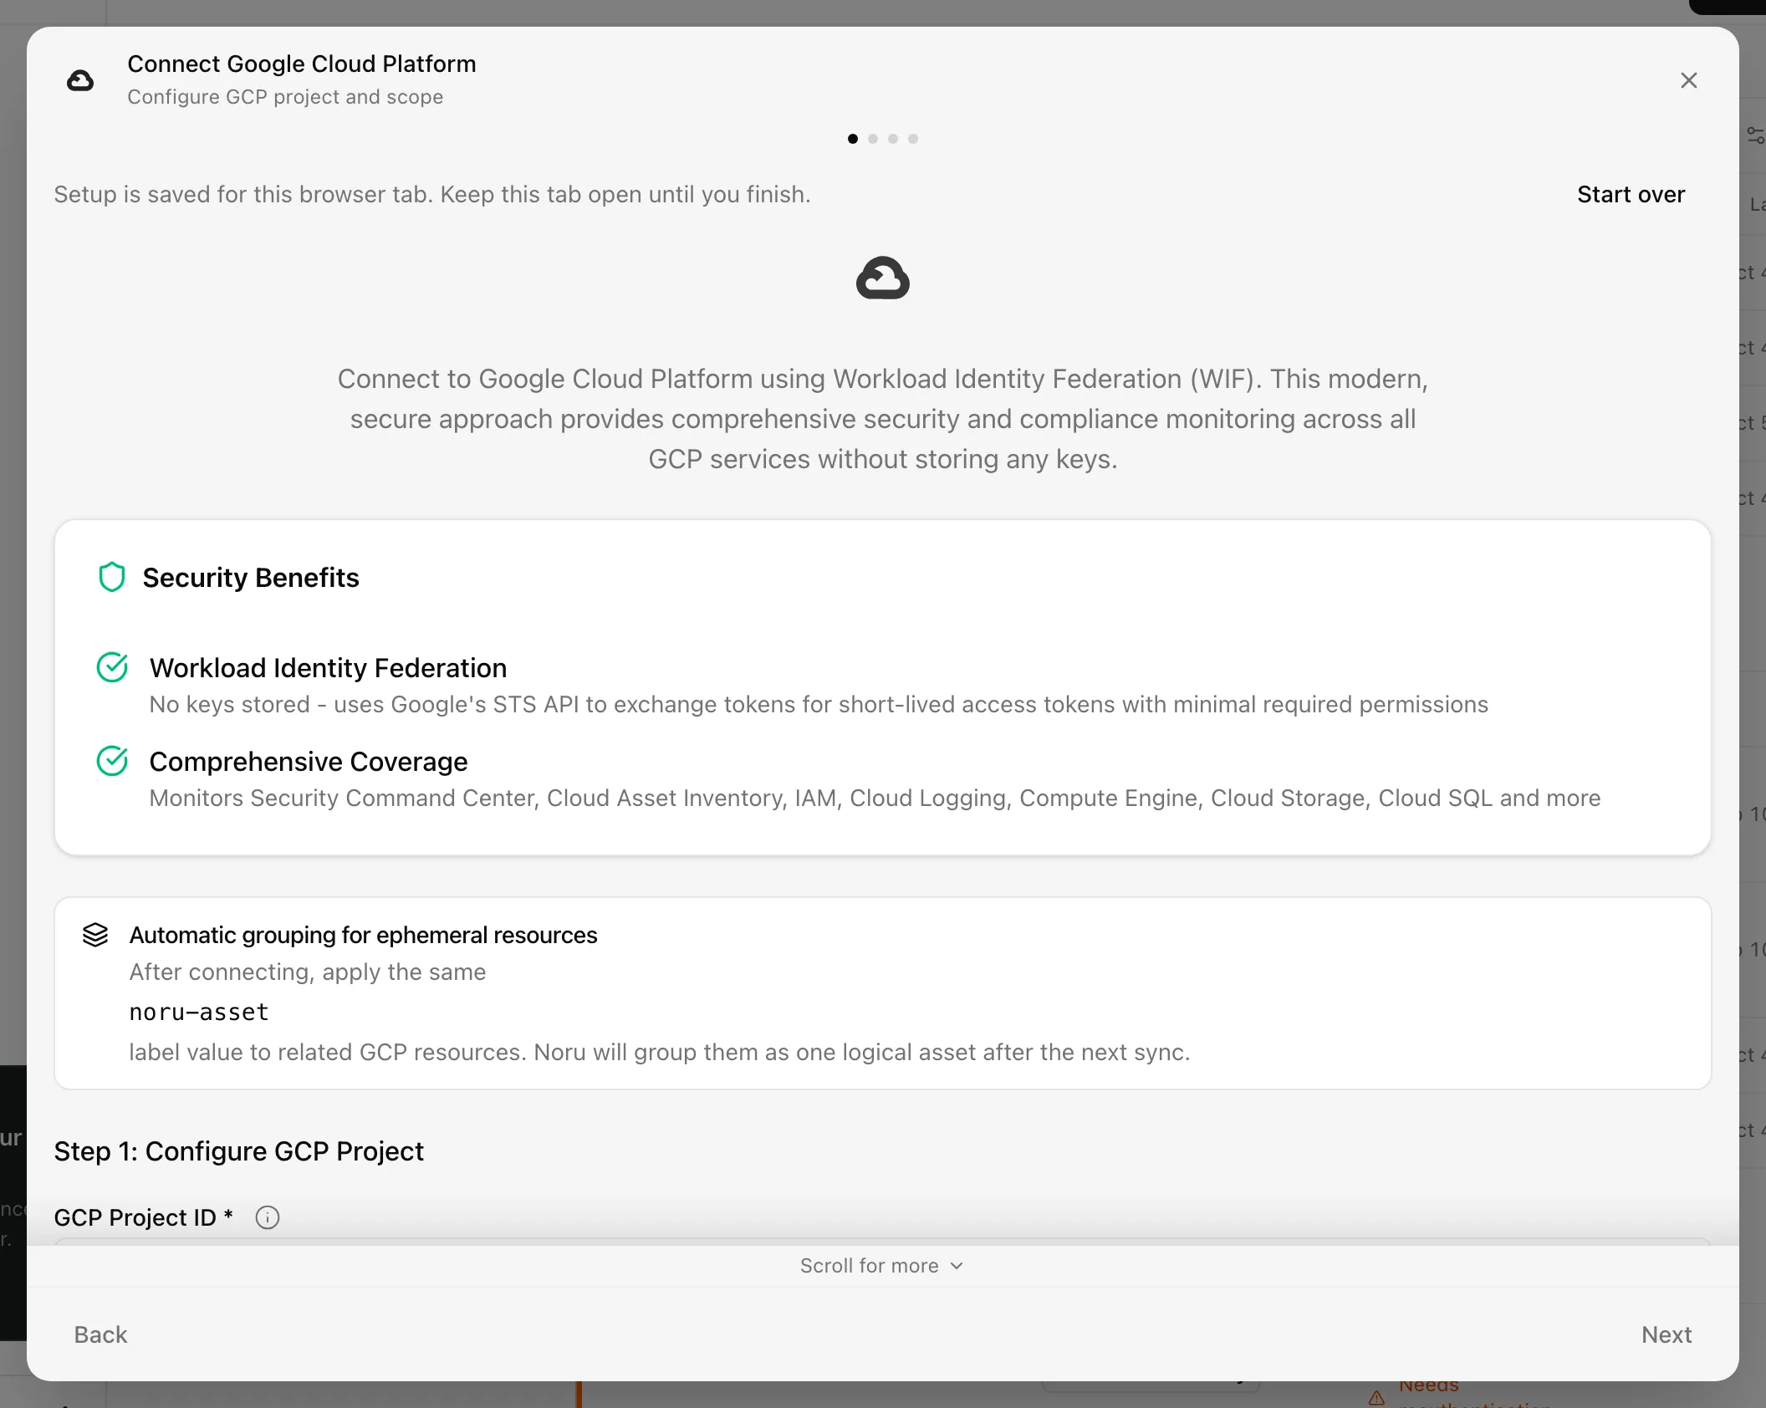Click the warning triangle icon behind the dialog
Viewport: 1766px width, 1408px height.
click(1376, 1397)
